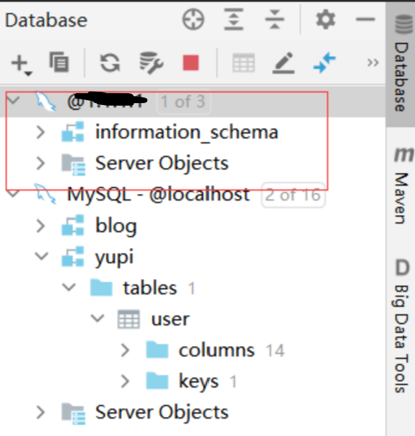Expand the information_schema node

point(40,132)
